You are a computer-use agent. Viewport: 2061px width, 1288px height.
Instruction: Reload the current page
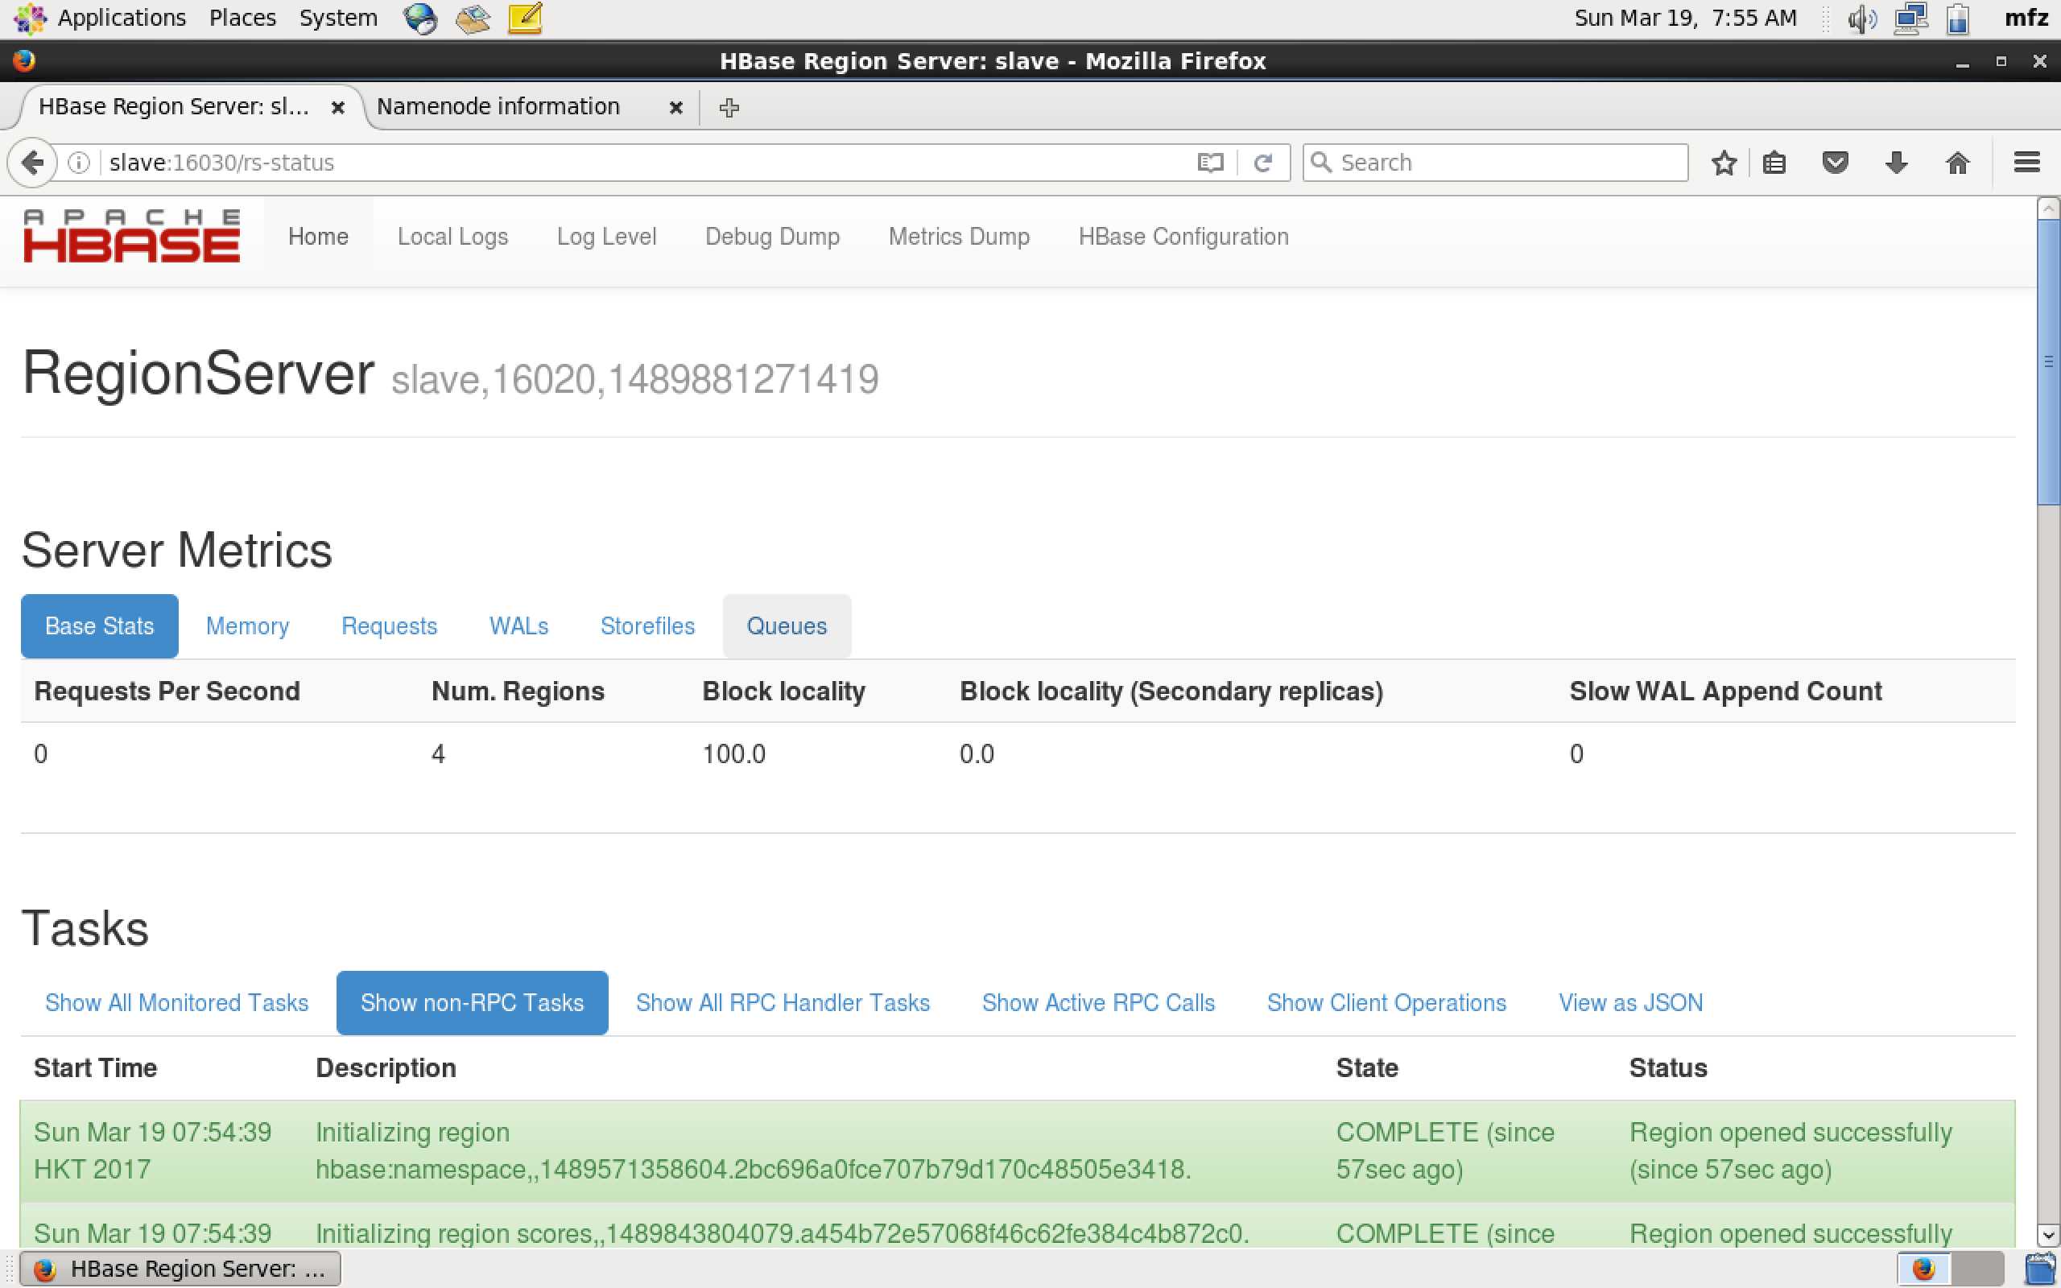coord(1263,162)
